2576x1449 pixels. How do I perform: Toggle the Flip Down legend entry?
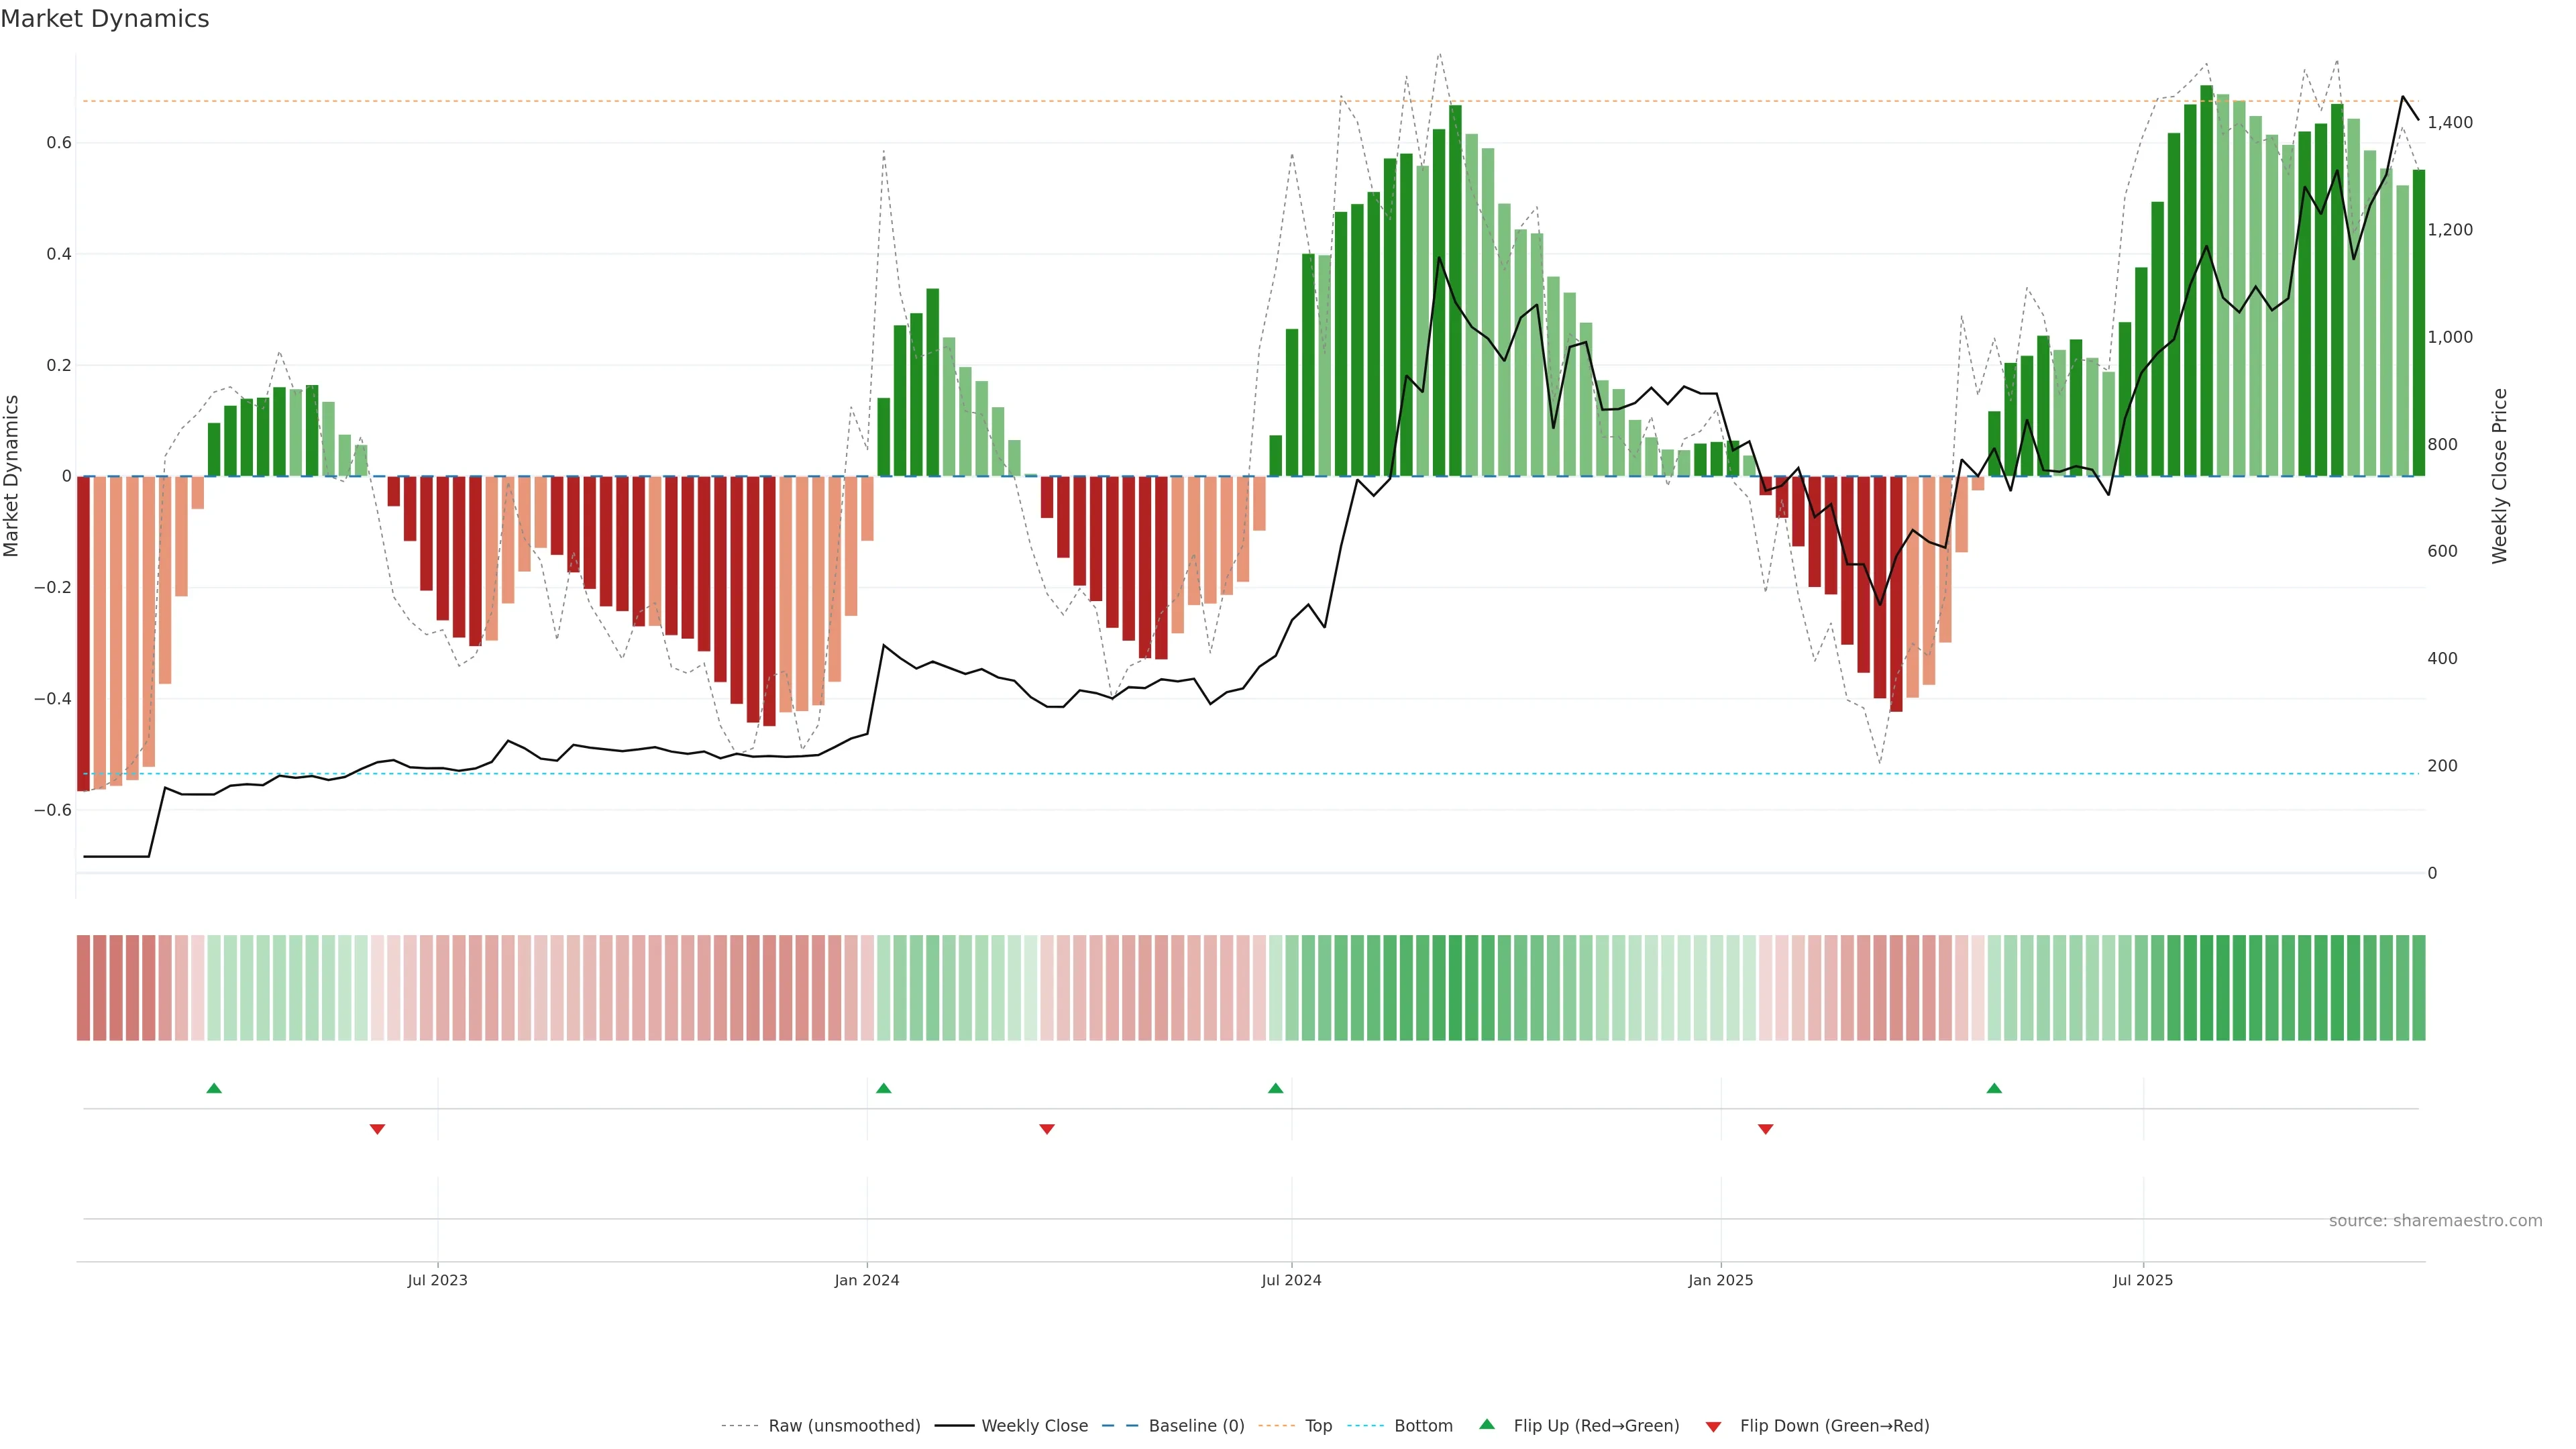pos(1834,1426)
